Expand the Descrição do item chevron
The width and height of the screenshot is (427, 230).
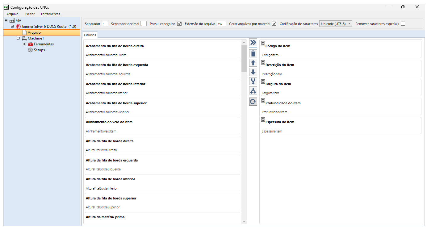point(263,62)
